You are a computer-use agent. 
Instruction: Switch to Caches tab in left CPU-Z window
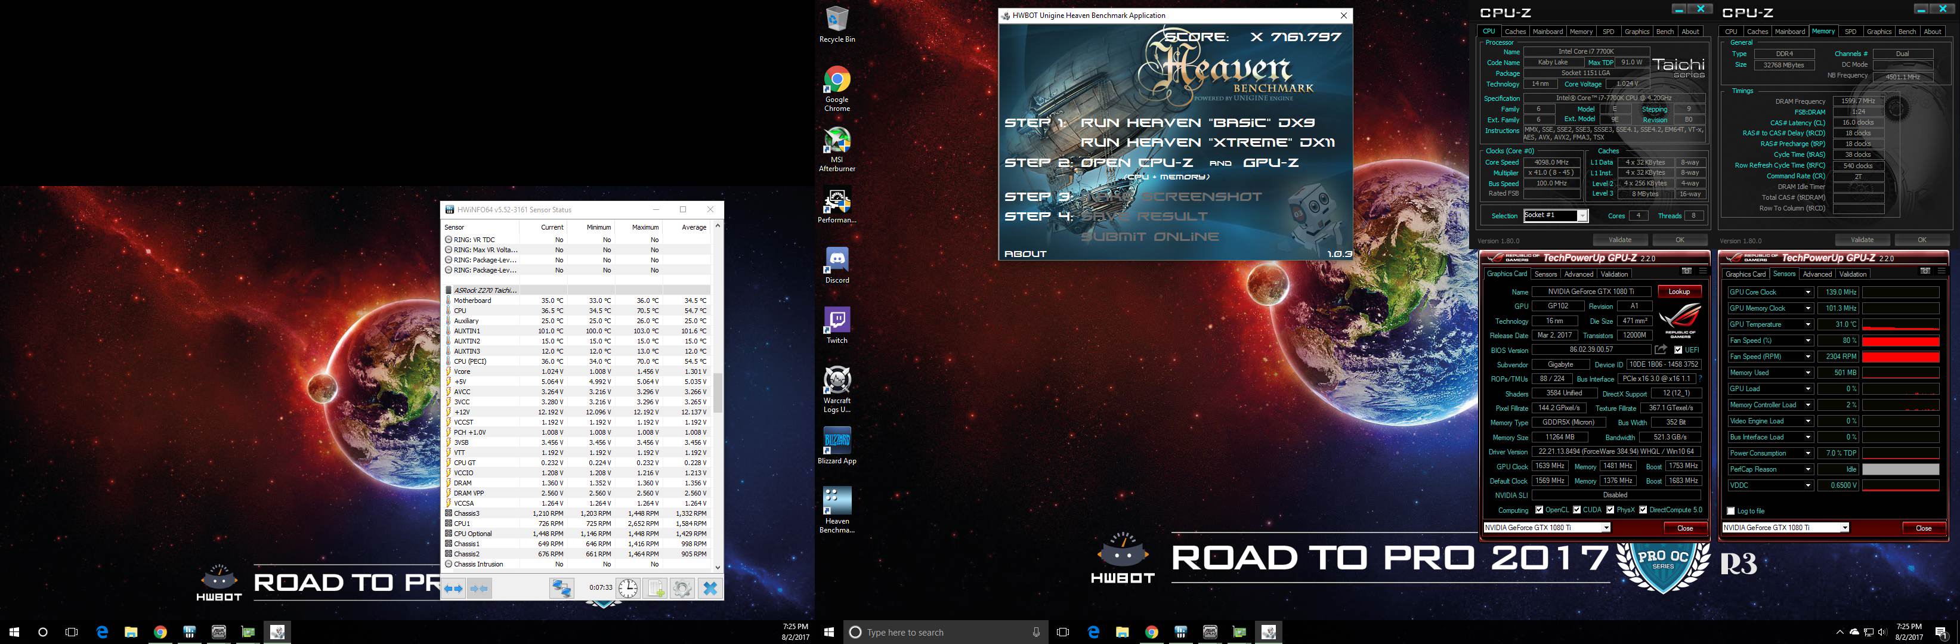click(1515, 32)
